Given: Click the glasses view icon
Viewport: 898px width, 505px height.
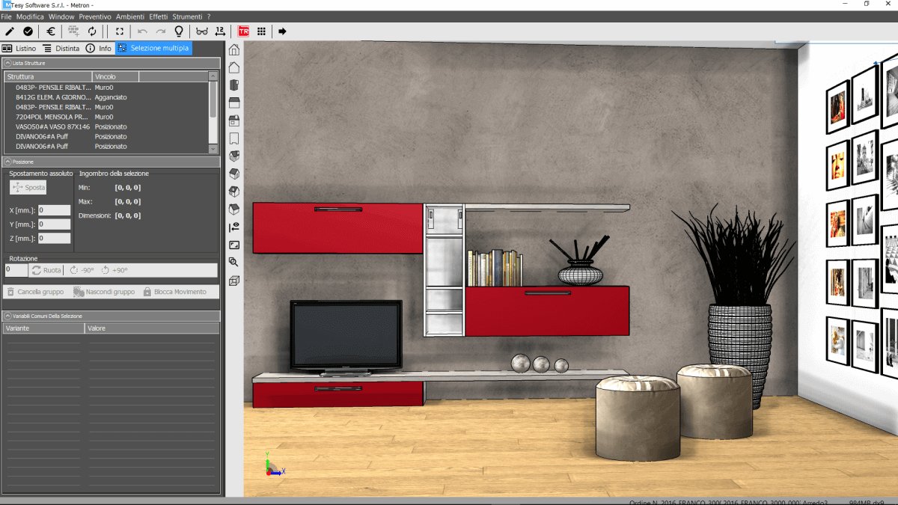Looking at the screenshot, I should (x=201, y=31).
